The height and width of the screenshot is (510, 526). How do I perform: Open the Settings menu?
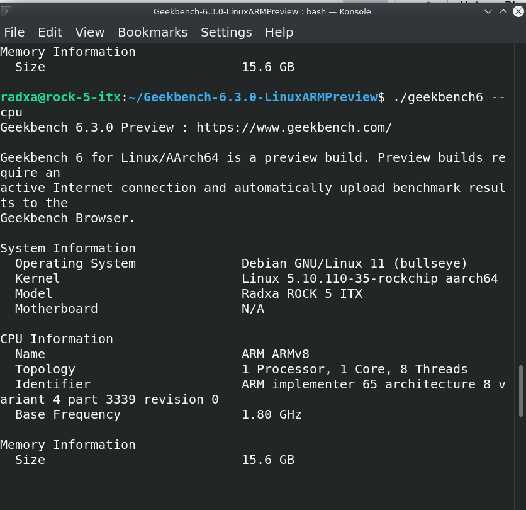pos(226,32)
